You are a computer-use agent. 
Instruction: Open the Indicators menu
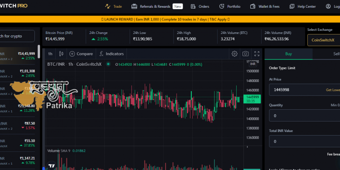coord(111,54)
